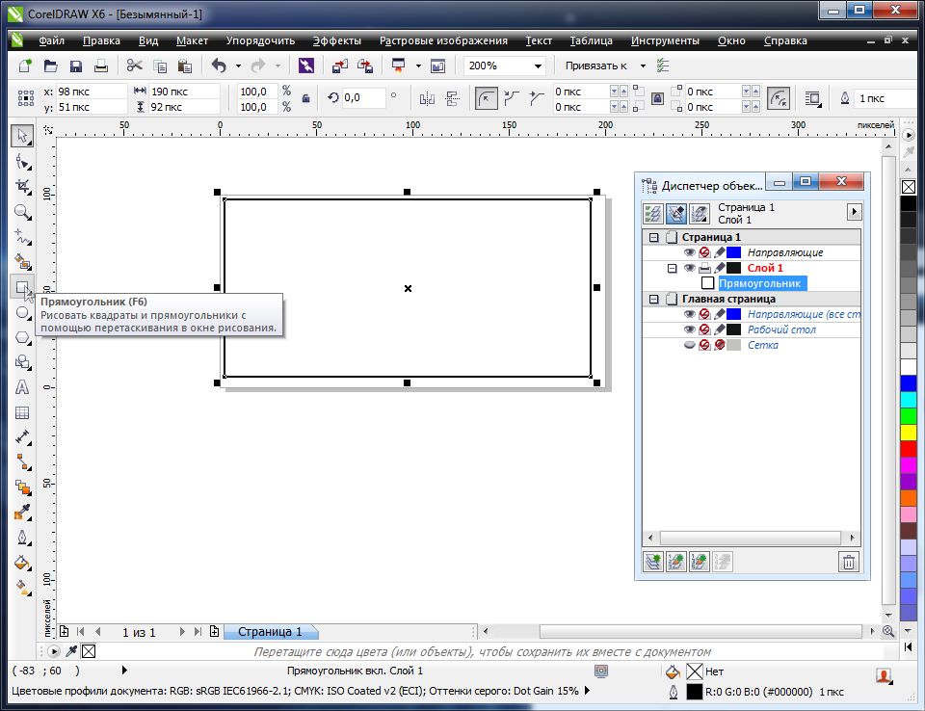This screenshot has width=925, height=711.
Task: Toggle lock ratio padlock icon
Action: point(306,98)
